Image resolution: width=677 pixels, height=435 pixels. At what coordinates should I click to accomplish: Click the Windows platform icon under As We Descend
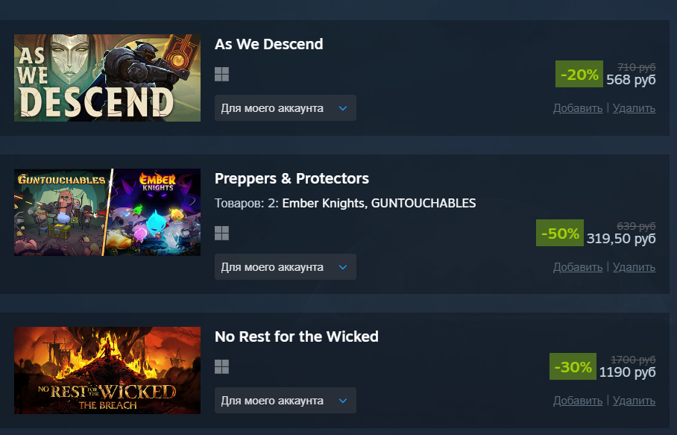tap(221, 75)
